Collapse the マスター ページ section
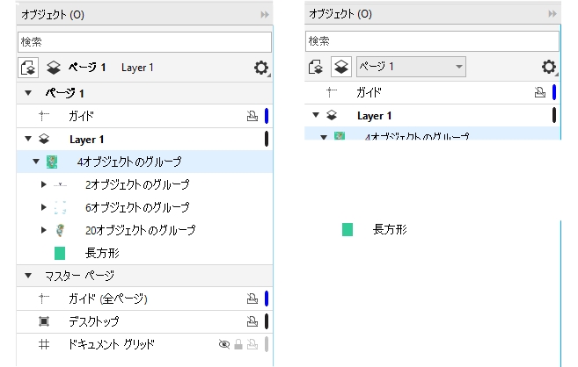 tap(27, 277)
